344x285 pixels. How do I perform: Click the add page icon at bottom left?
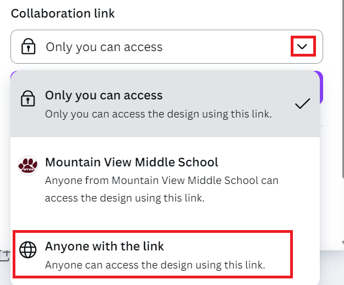pyautogui.click(x=5, y=256)
